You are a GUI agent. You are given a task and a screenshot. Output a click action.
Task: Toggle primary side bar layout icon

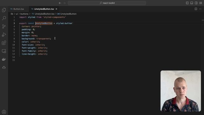coord(187,3)
